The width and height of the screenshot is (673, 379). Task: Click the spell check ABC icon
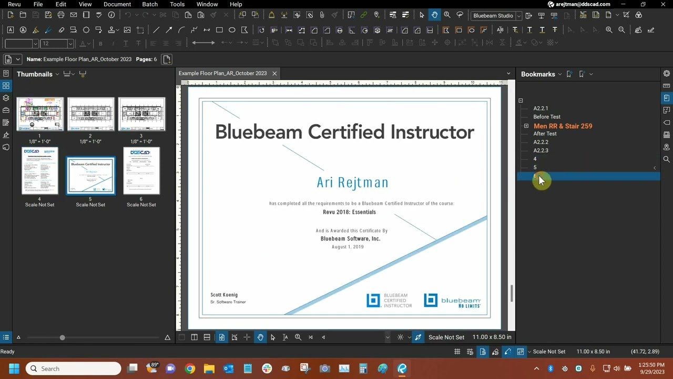click(x=98, y=15)
